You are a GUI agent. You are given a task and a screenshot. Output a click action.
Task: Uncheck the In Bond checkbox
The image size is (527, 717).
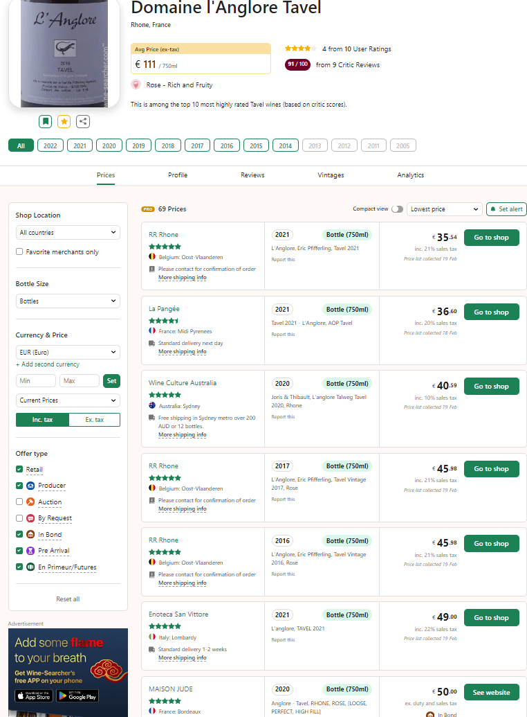tap(19, 534)
